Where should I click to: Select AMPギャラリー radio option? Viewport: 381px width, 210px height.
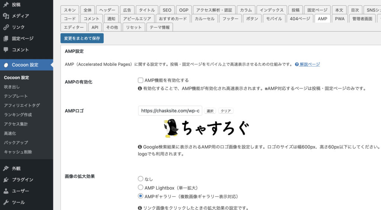click(x=140, y=196)
